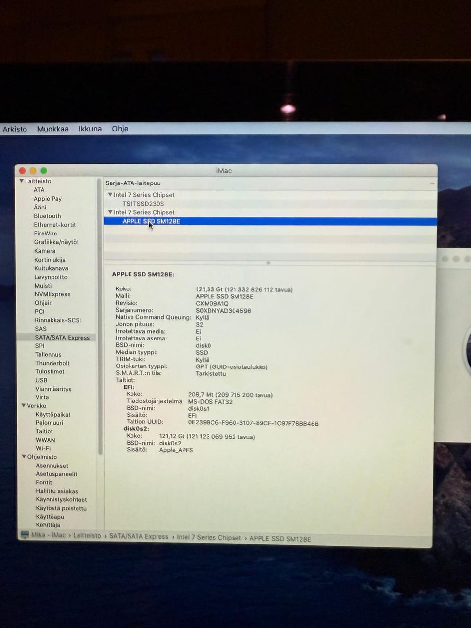The image size is (471, 628).
Task: Select Kamera in the sidebar
Action: (45, 251)
